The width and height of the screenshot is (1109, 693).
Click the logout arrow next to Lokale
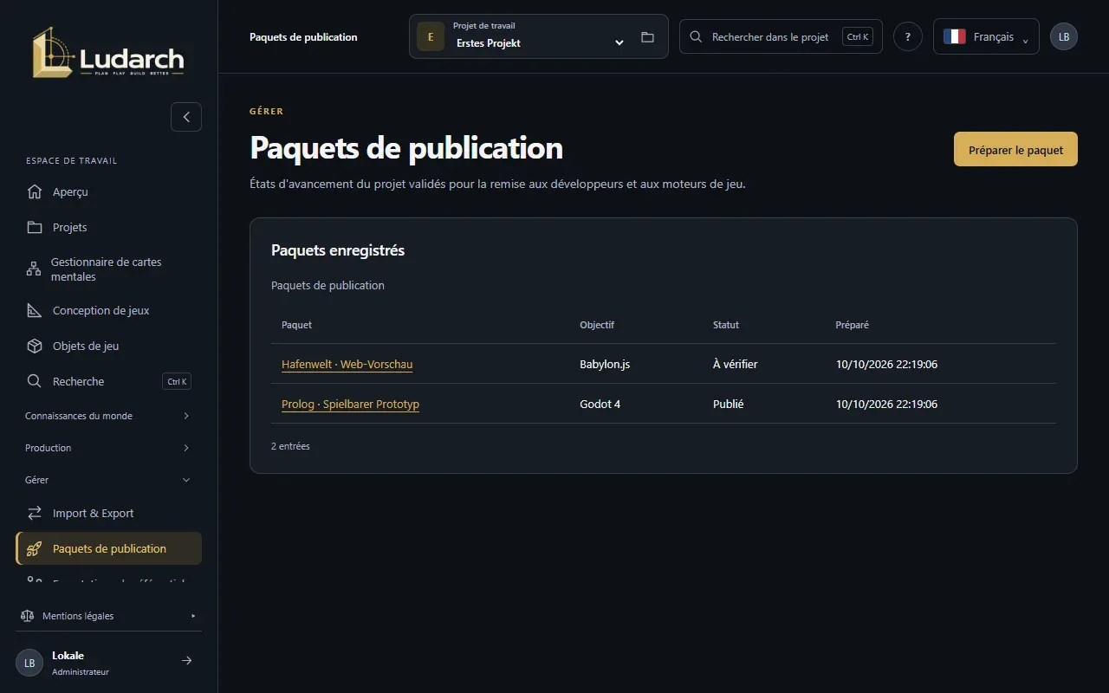pyautogui.click(x=186, y=661)
